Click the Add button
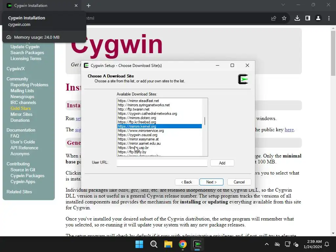The image size is (336, 252). pyautogui.click(x=222, y=163)
